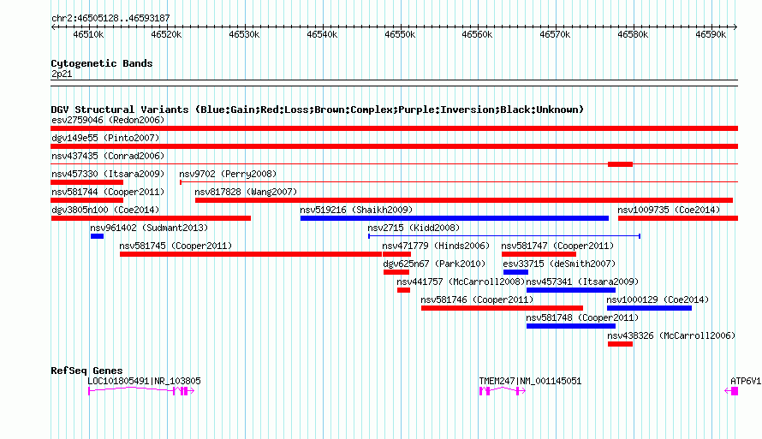Select the ATP6V1 gene arrow glyph
Screen dimensions: 762x439
click(731, 391)
